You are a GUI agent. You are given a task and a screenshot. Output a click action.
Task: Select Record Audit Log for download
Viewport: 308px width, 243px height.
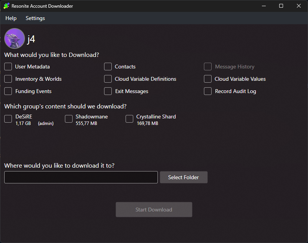207,91
